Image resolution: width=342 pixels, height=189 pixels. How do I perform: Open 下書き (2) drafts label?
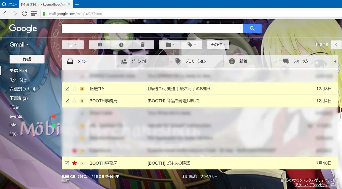pyautogui.click(x=19, y=98)
